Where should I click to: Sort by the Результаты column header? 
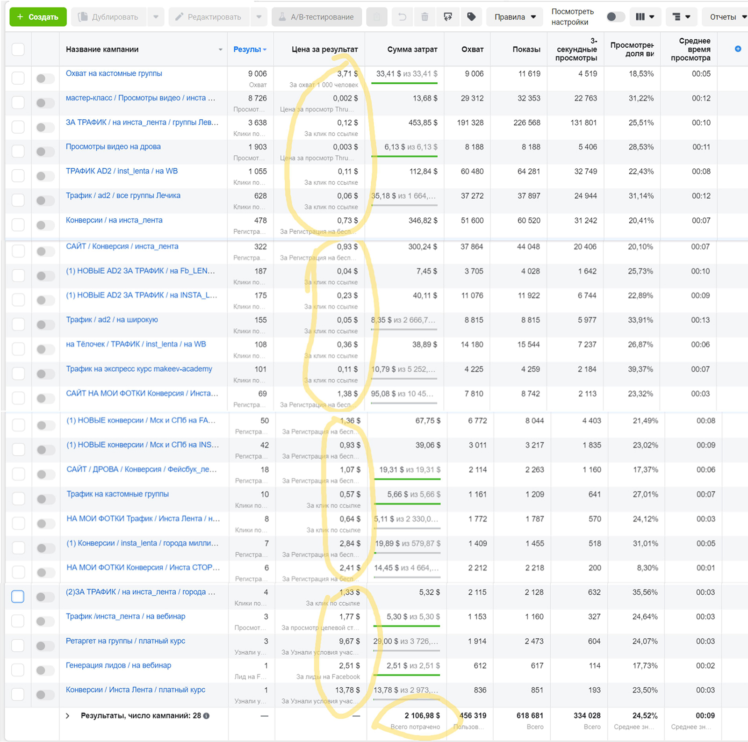coord(250,49)
